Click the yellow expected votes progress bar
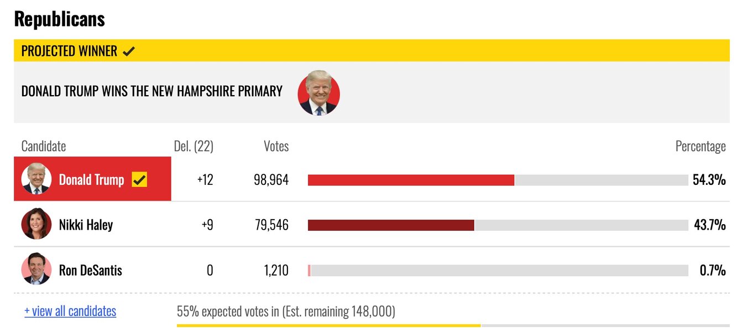The width and height of the screenshot is (738, 332). (328, 325)
